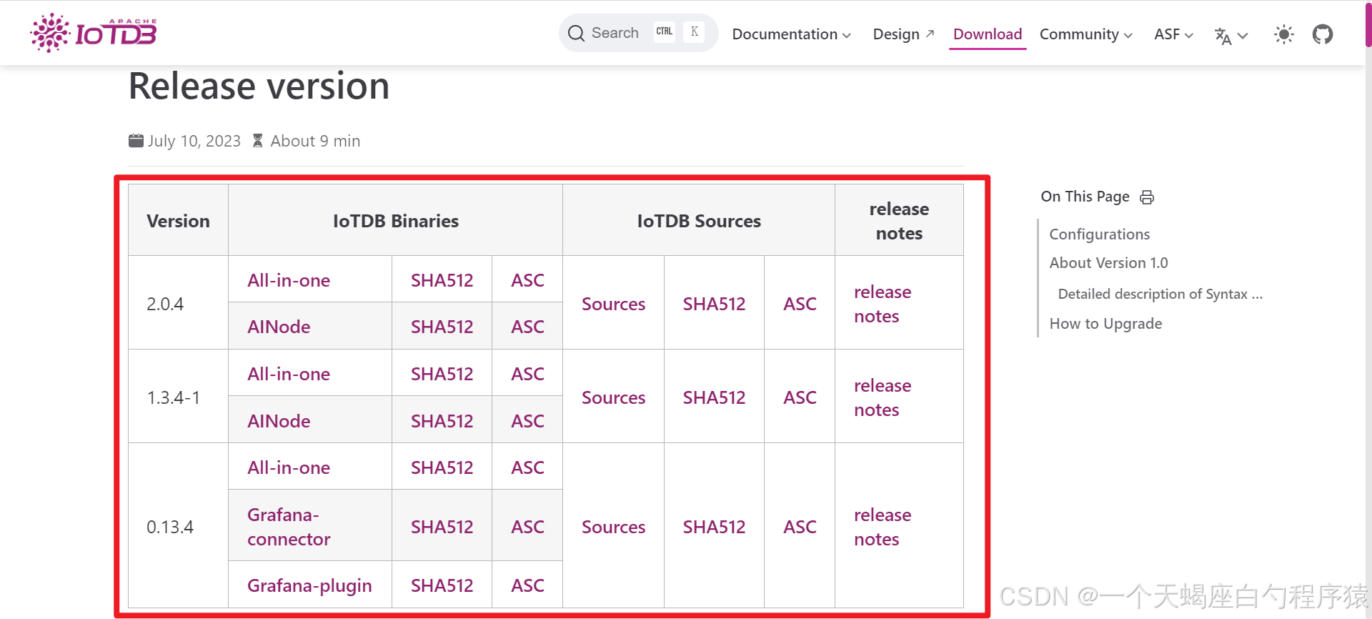1372x619 pixels.
Task: Download 1.3.4-1 All-in-one binary
Action: 289,374
